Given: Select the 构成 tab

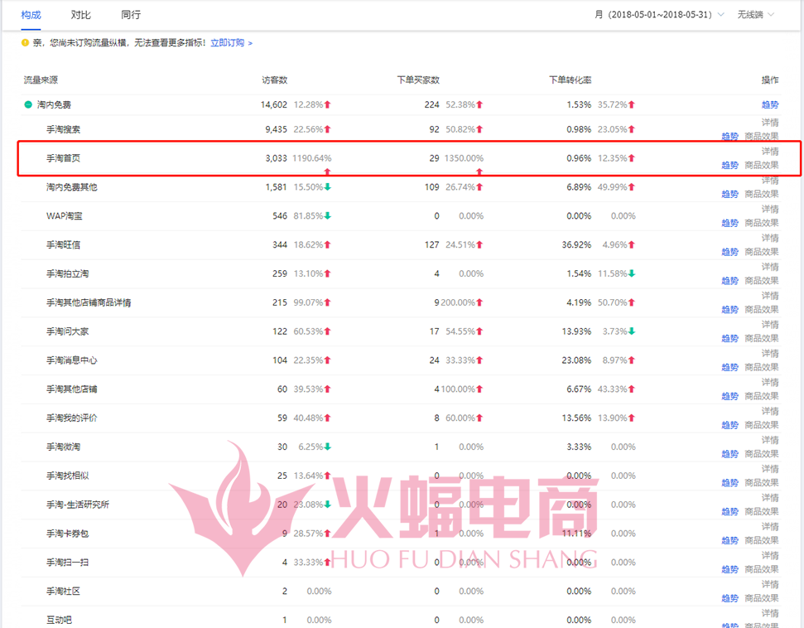Looking at the screenshot, I should pyautogui.click(x=31, y=15).
